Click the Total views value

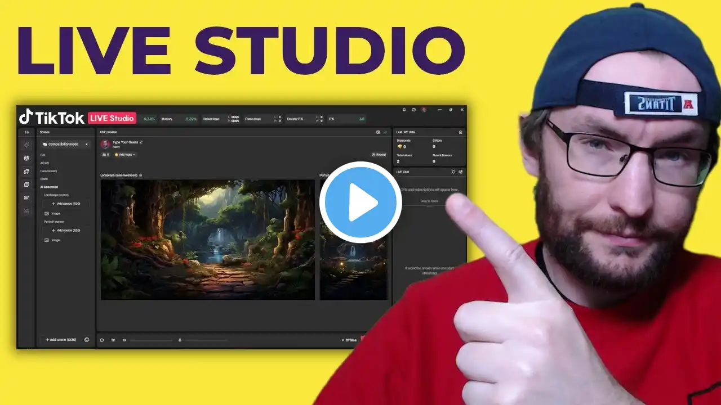(x=398, y=161)
